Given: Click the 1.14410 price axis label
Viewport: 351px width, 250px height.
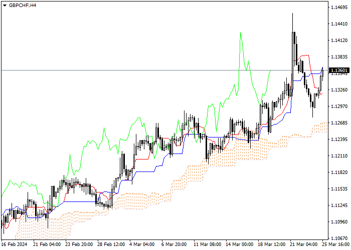Looking at the screenshot, I should (x=339, y=24).
